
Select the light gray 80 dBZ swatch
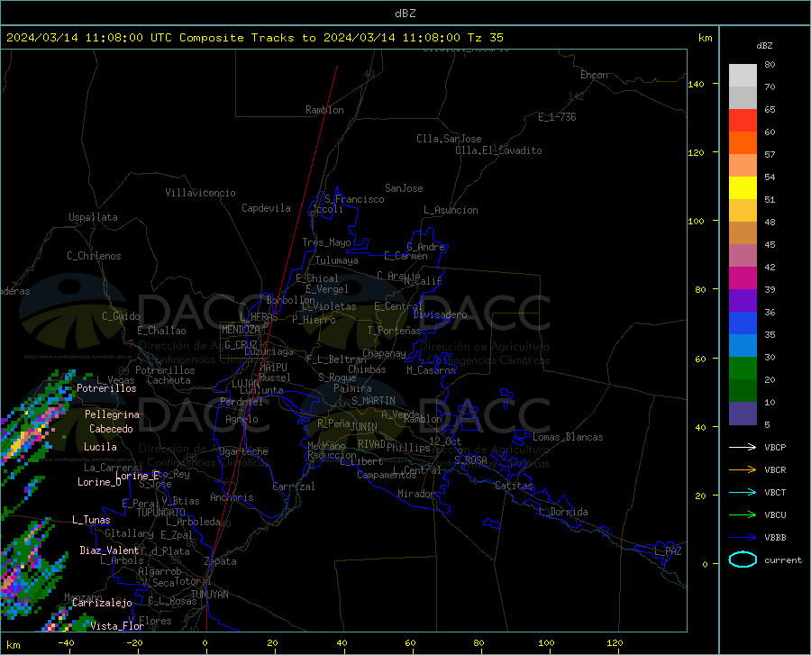point(743,76)
